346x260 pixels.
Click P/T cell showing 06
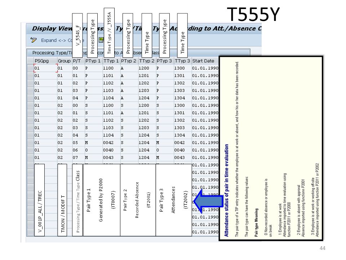tap(78, 150)
